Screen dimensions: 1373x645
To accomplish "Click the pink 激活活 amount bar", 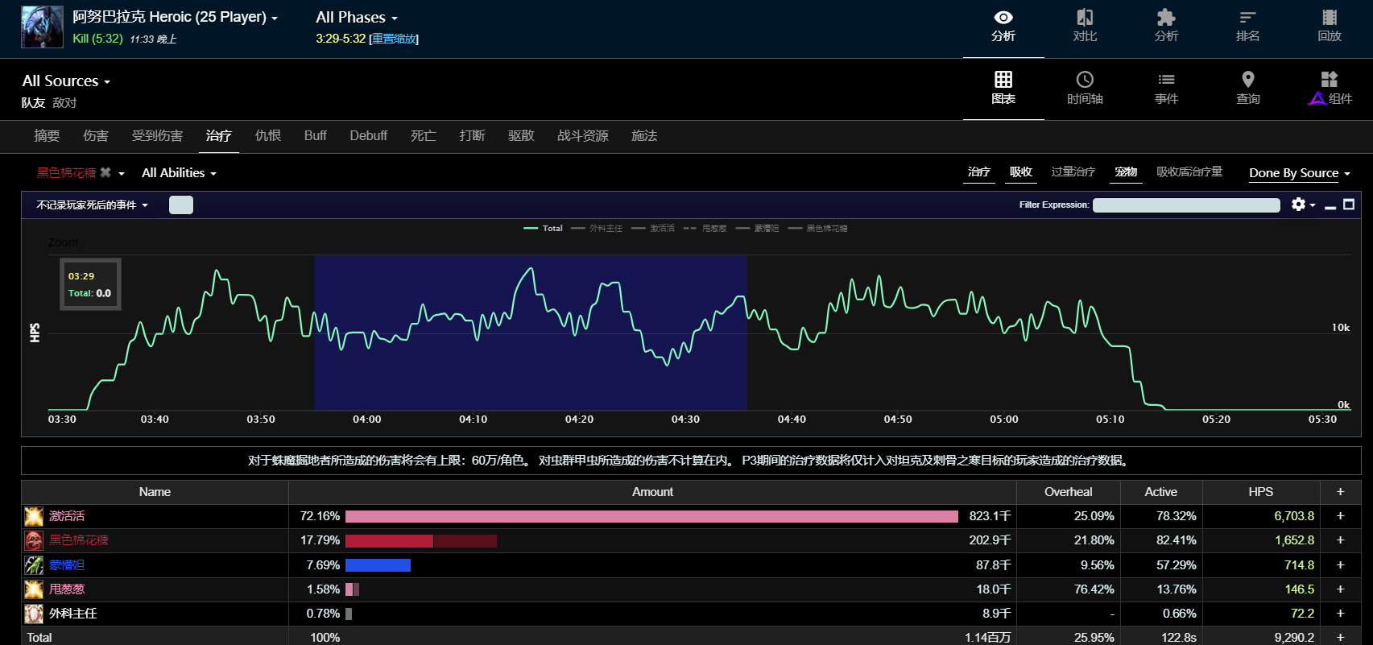I will (651, 516).
